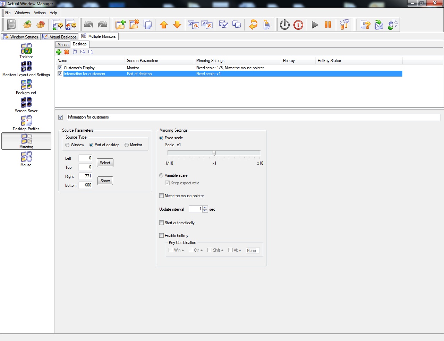Click the orange Move Down arrow
This screenshot has height=341, width=444.
coord(177,25)
